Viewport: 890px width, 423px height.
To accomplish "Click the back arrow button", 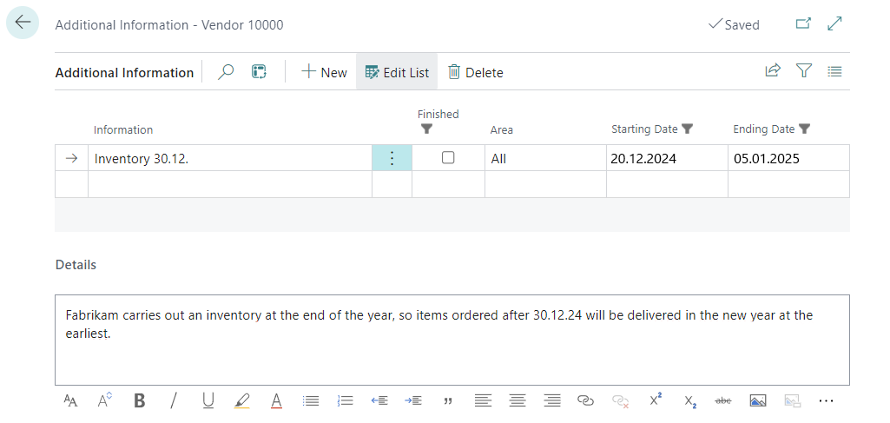I will point(23,23).
